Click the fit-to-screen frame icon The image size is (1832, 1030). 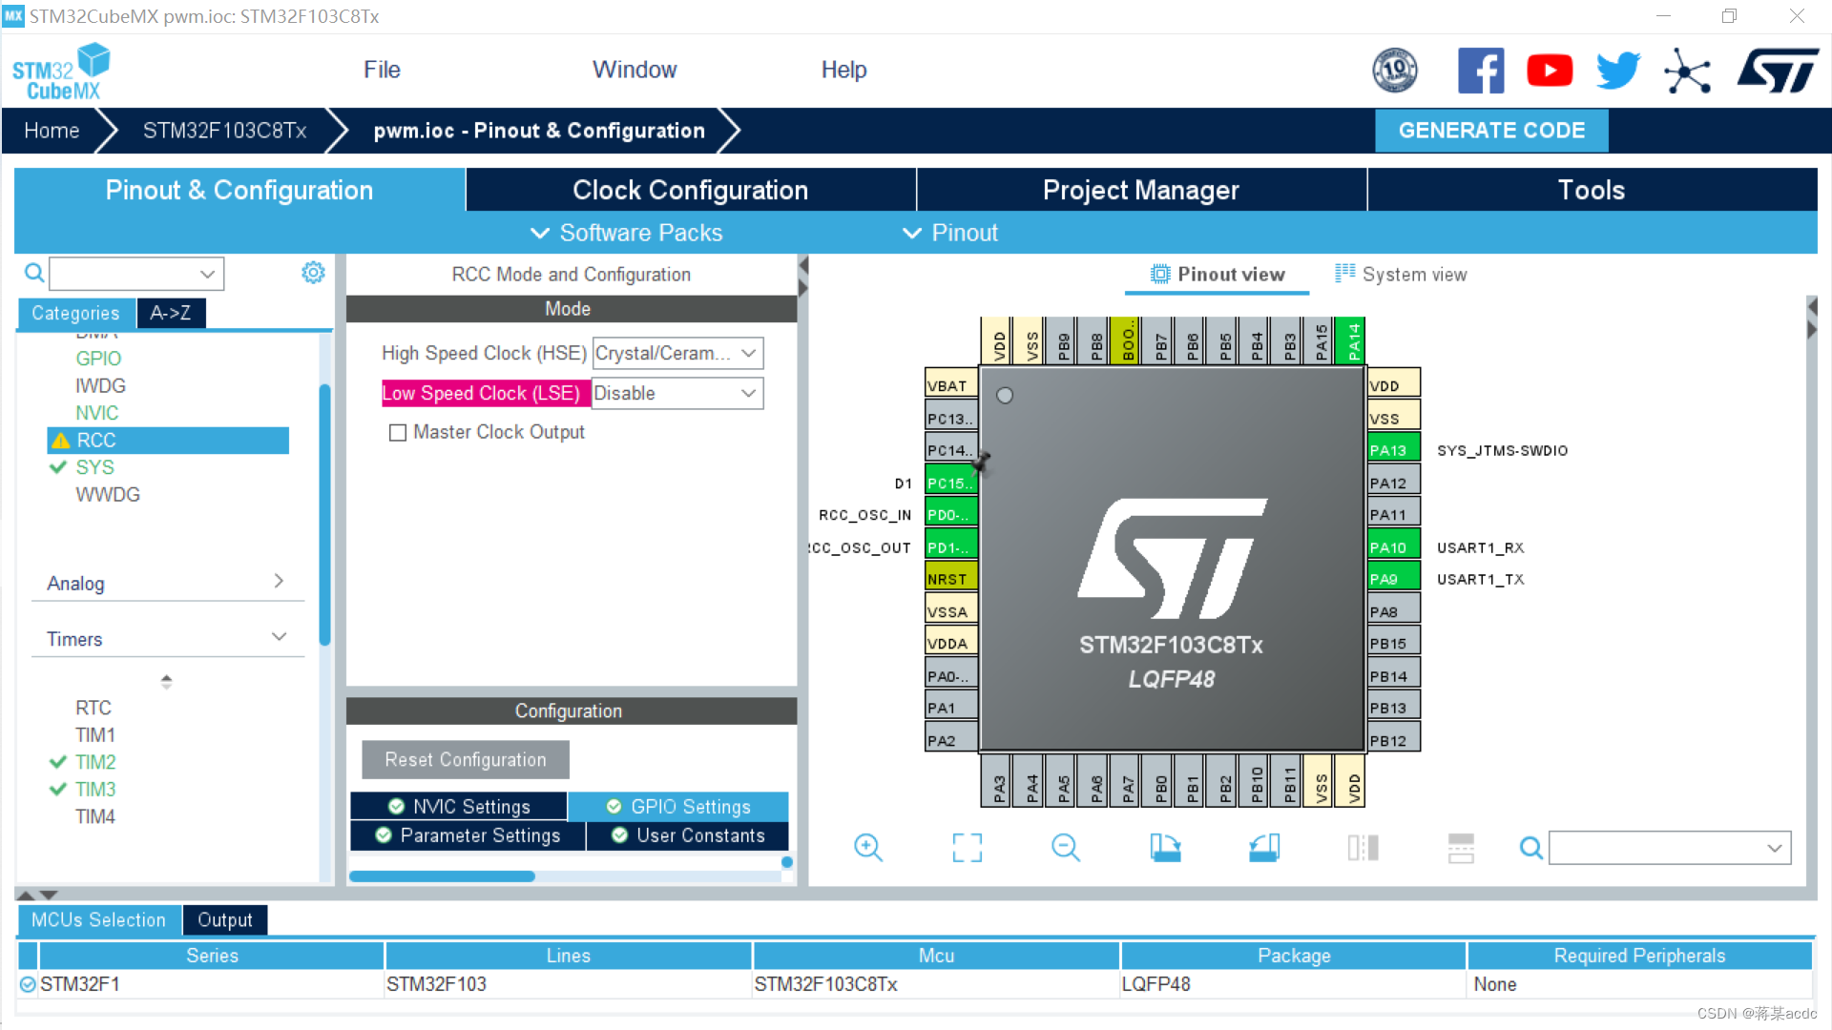click(967, 847)
